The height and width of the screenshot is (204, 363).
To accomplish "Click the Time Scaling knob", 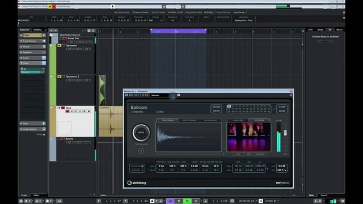I will point(141,133).
